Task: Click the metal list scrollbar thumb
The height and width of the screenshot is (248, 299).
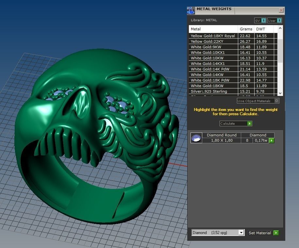Action: pos(280,51)
